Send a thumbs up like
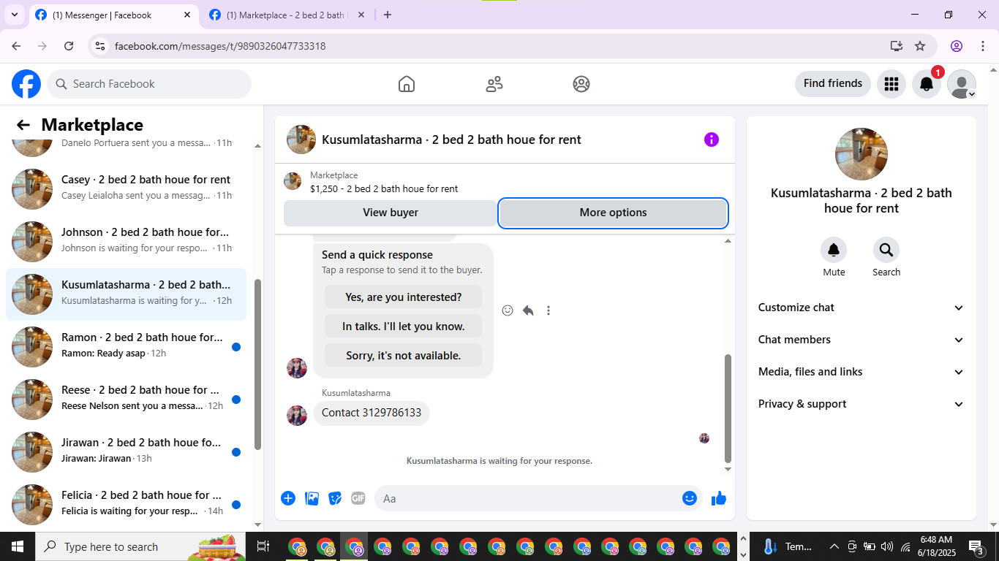Viewport: 999px width, 561px height. click(719, 498)
